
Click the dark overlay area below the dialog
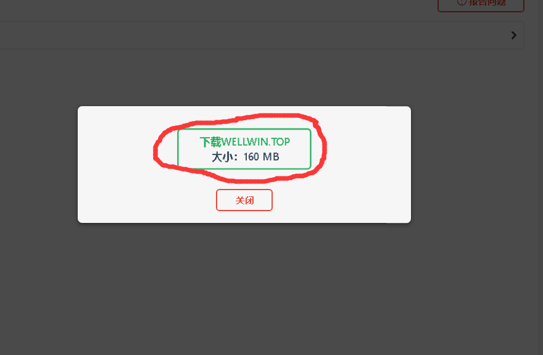pos(242,288)
